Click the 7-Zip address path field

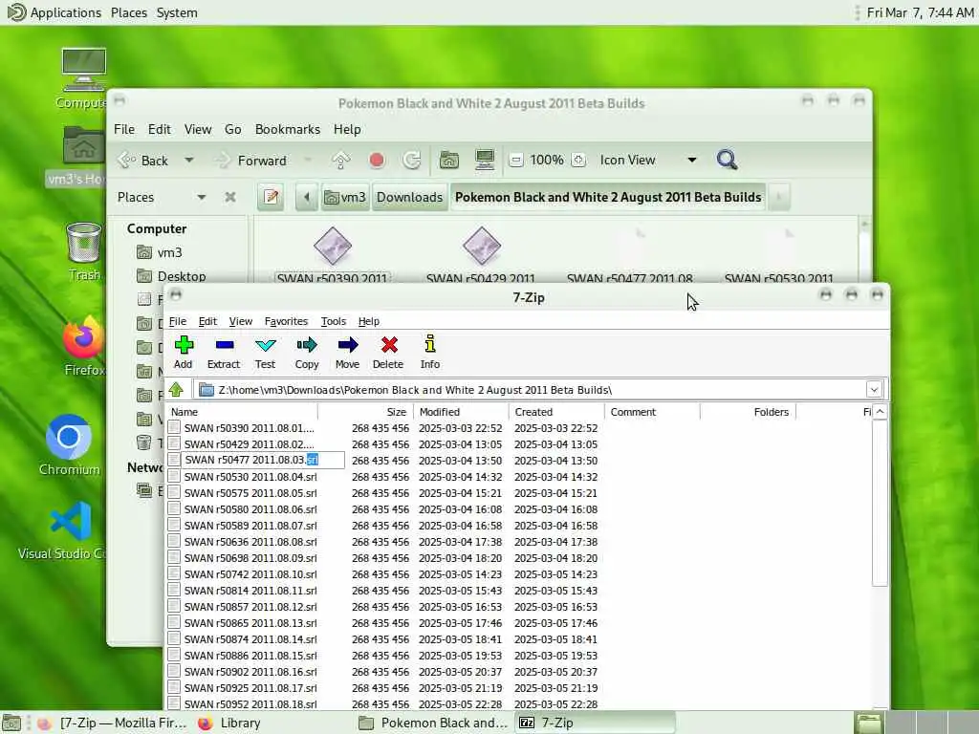pos(531,390)
